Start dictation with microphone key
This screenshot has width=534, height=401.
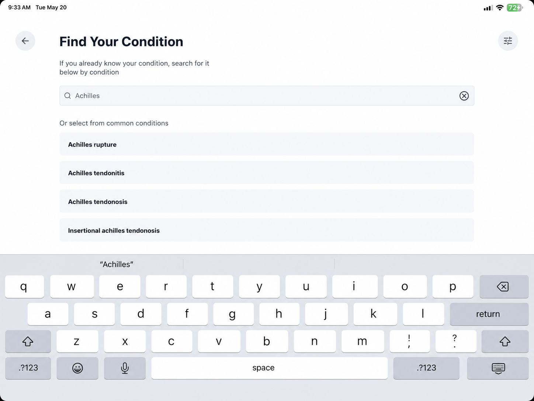pos(125,368)
